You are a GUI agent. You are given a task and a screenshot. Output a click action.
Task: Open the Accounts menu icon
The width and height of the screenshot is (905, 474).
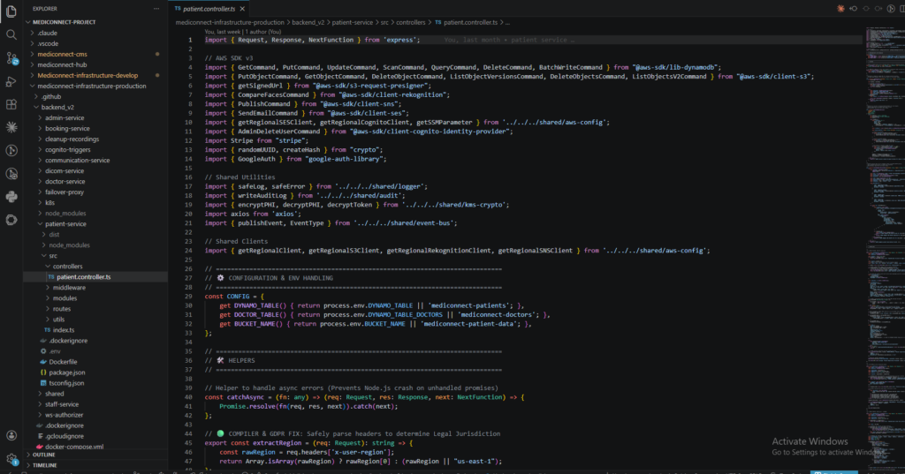point(11,435)
